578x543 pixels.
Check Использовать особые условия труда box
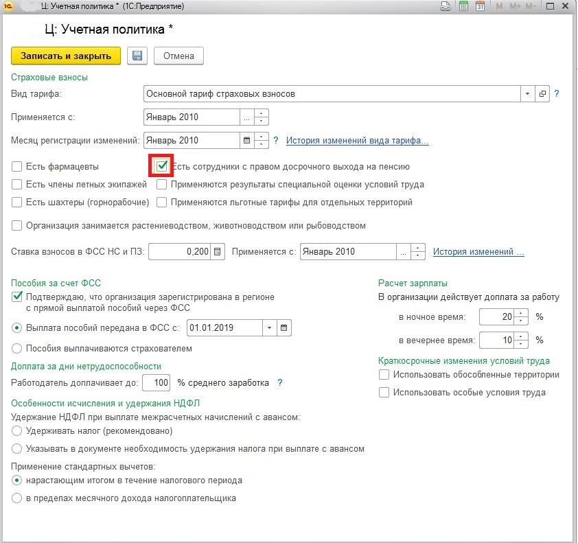tap(384, 392)
